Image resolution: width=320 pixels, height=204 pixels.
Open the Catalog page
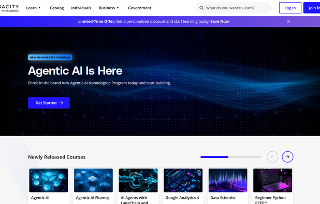[57, 8]
